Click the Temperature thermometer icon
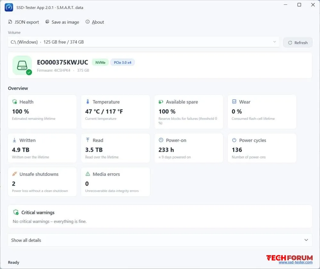This screenshot has height=269, width=320. pyautogui.click(x=88, y=102)
